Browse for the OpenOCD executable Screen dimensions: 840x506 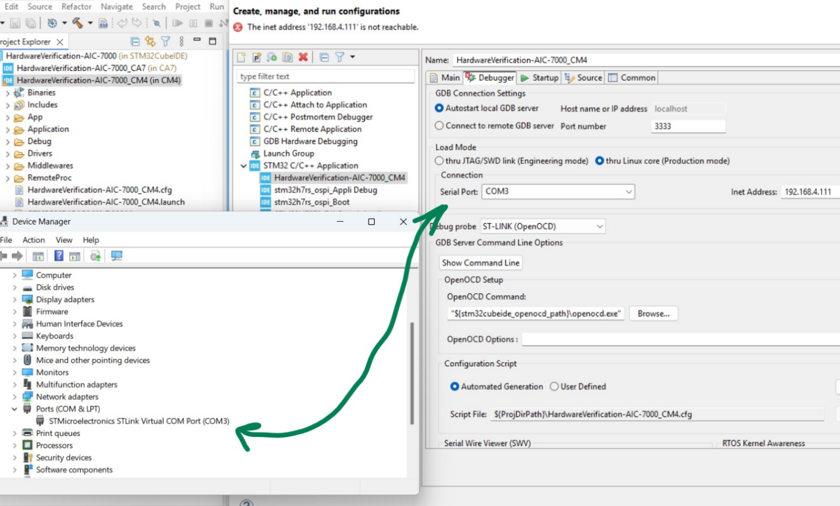click(653, 314)
